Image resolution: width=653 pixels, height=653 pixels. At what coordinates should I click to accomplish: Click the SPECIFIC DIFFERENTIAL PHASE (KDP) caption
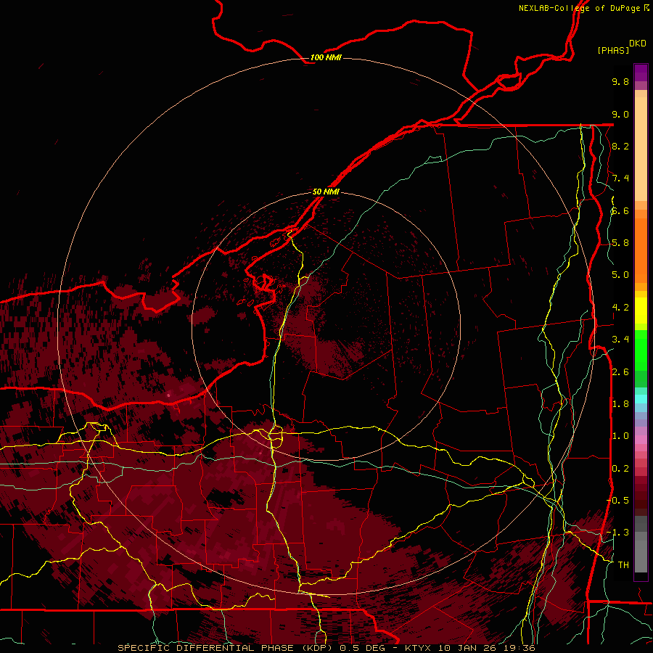pos(225,648)
